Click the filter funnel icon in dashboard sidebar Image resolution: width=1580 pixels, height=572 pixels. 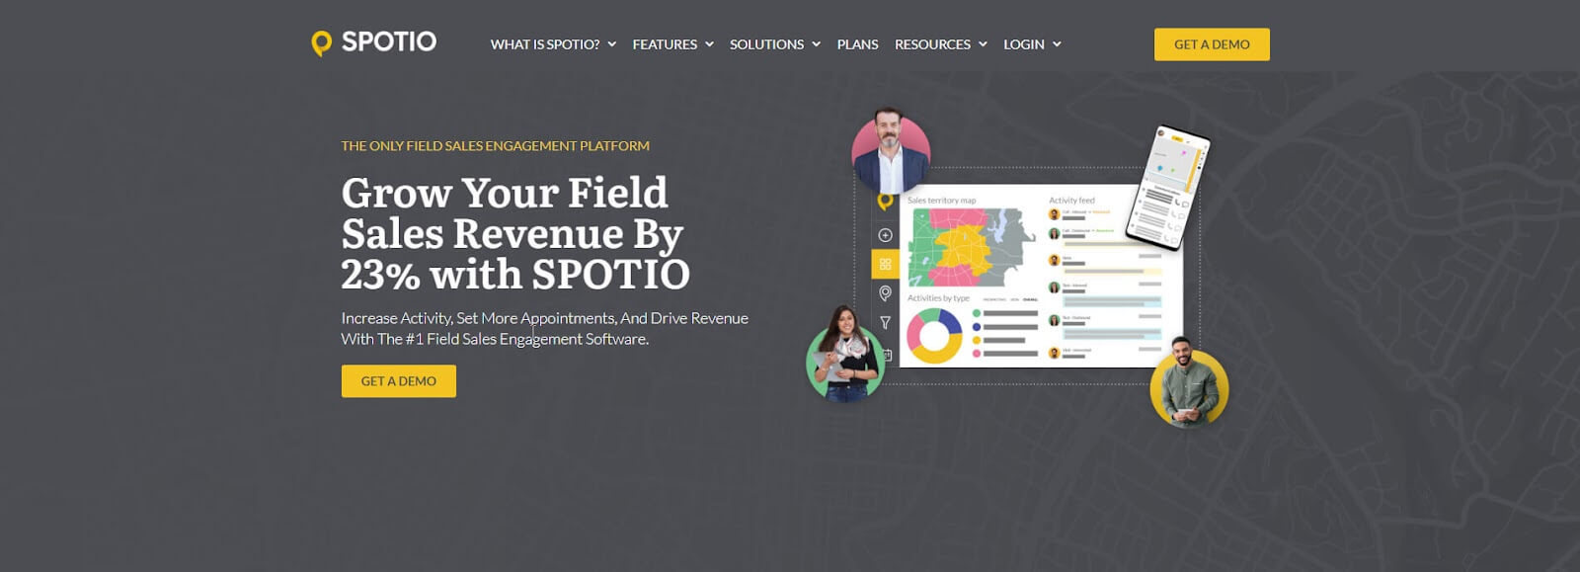(x=885, y=323)
